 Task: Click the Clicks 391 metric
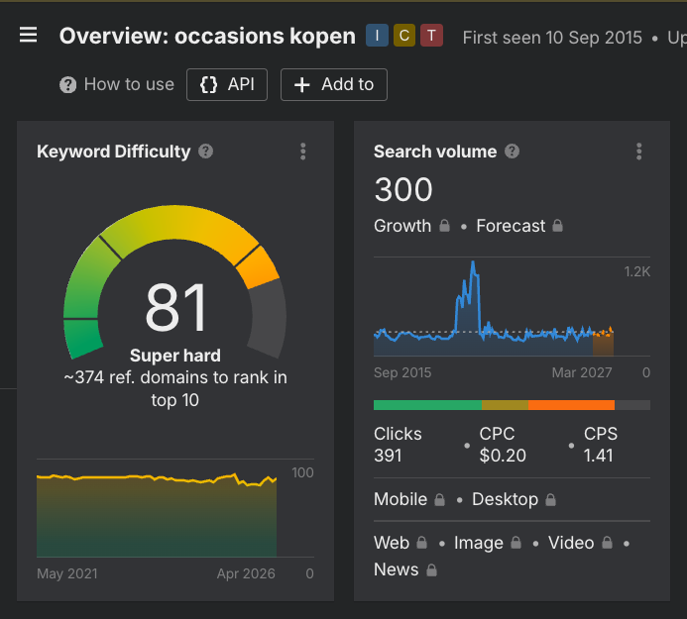(x=398, y=445)
